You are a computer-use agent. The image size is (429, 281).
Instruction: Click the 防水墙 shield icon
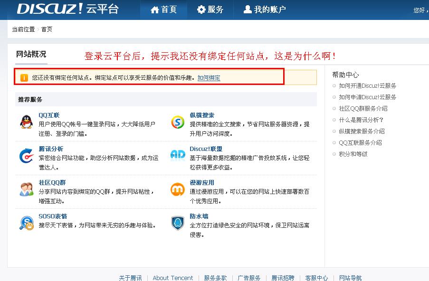click(x=178, y=223)
